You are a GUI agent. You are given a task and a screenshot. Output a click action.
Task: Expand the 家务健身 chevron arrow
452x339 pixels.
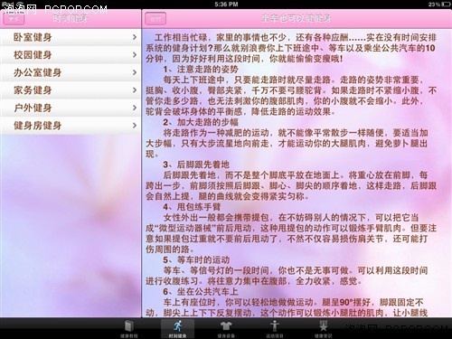(135, 90)
